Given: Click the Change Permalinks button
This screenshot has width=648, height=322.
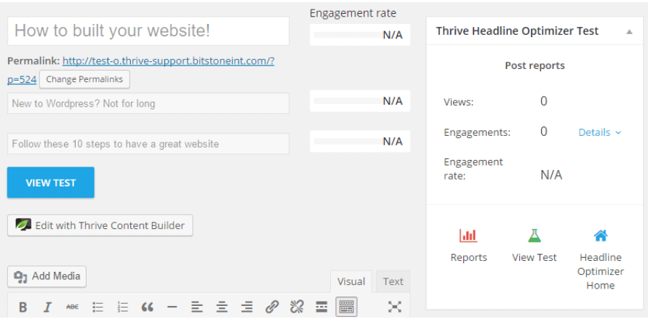Looking at the screenshot, I should pyautogui.click(x=85, y=79).
